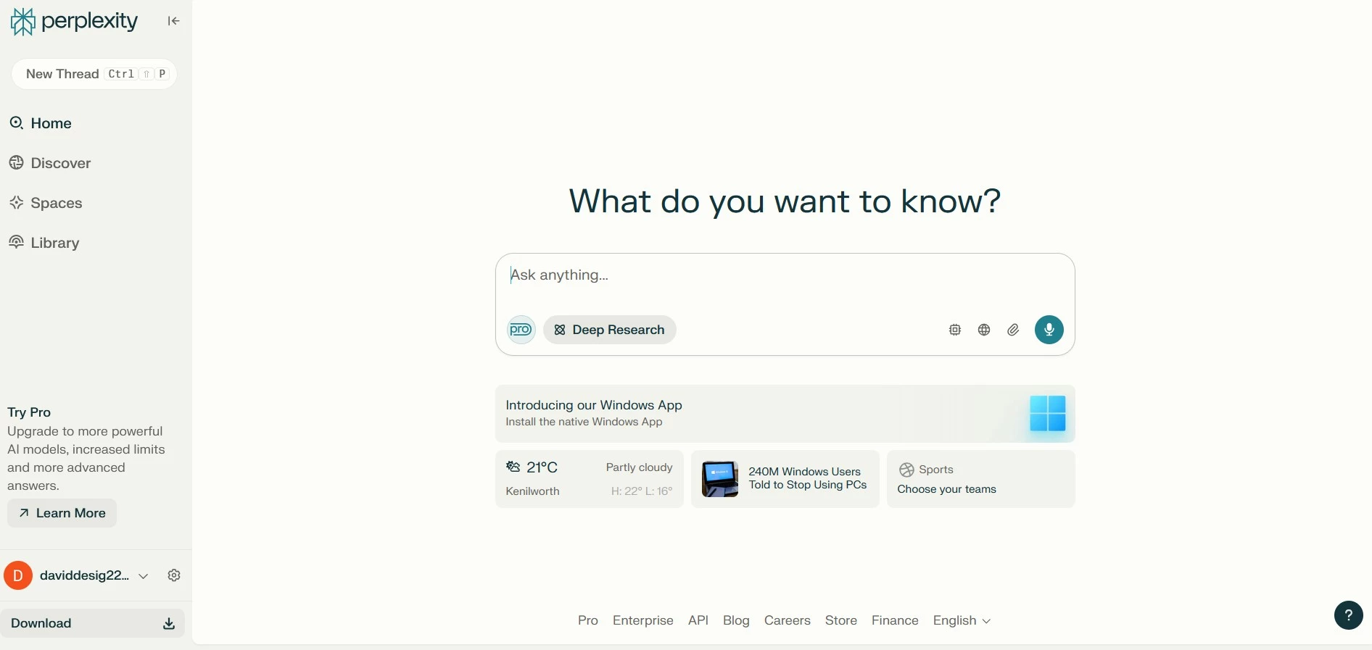
Task: Toggle the Pro search mode
Action: (x=521, y=330)
